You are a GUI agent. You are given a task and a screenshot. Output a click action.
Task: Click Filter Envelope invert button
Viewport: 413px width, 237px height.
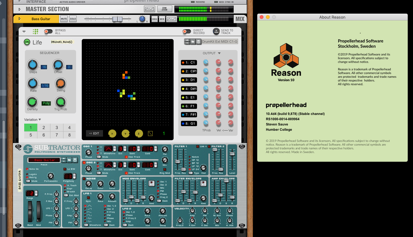203,183
